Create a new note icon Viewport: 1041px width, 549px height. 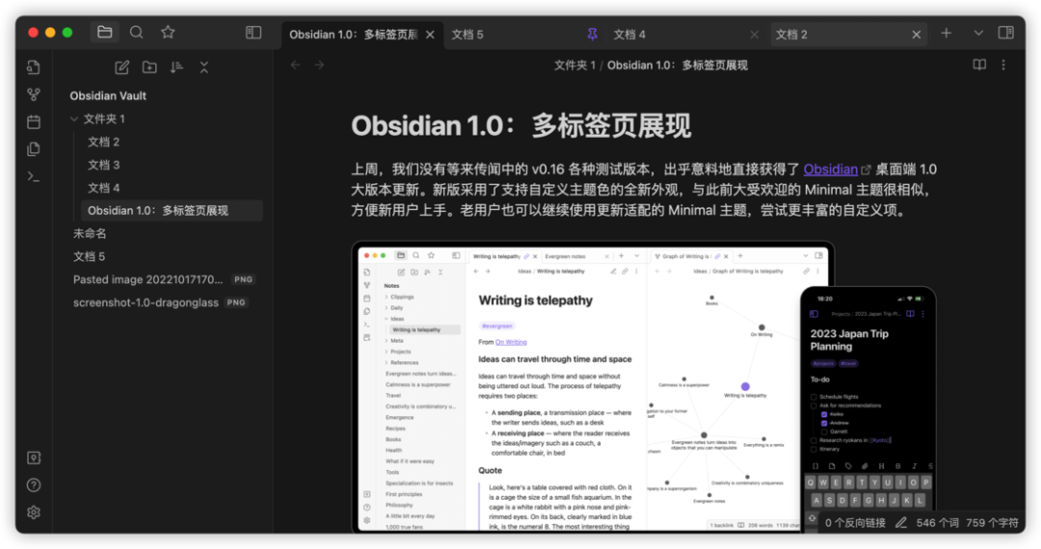(x=122, y=67)
